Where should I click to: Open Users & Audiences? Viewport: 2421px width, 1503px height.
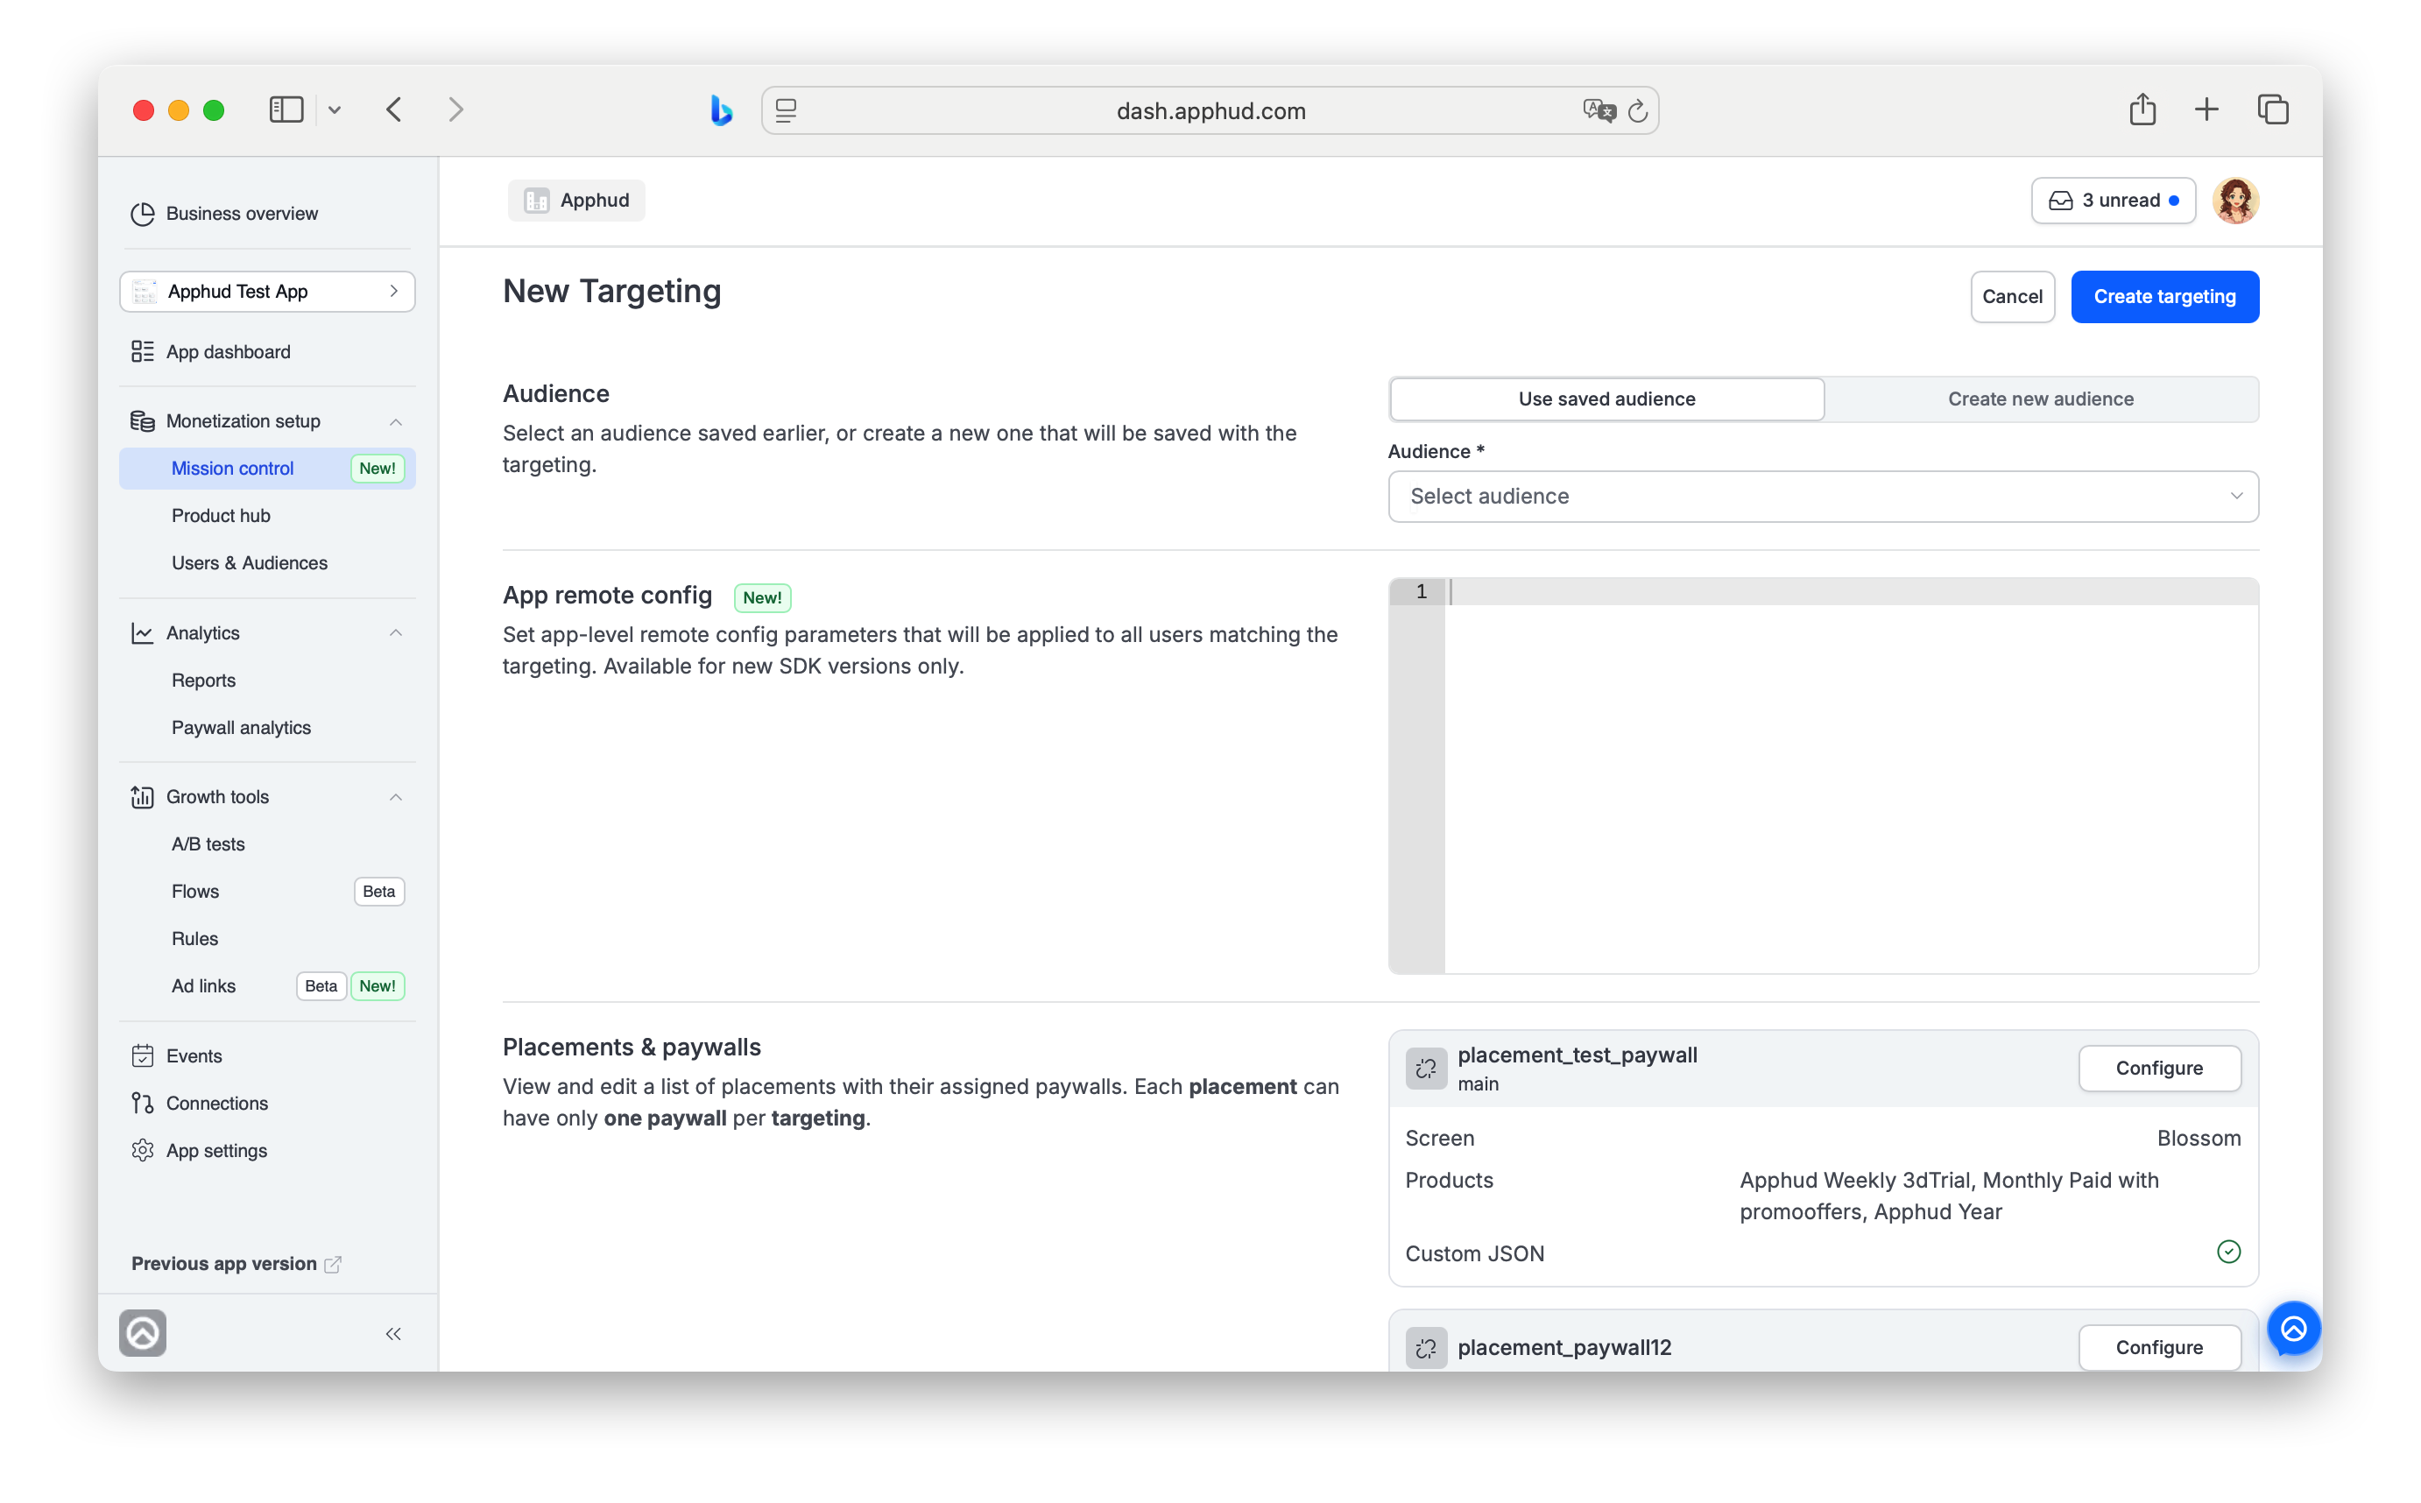click(x=250, y=564)
